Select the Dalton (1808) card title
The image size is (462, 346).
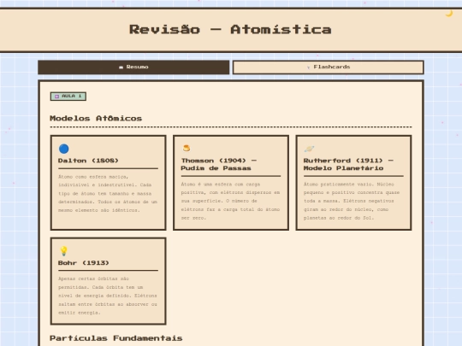click(88, 161)
